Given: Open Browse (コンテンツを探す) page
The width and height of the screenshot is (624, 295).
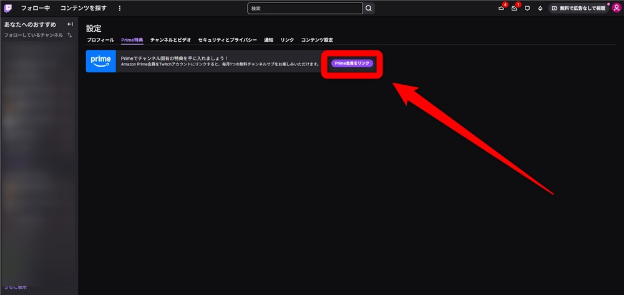Looking at the screenshot, I should point(84,8).
